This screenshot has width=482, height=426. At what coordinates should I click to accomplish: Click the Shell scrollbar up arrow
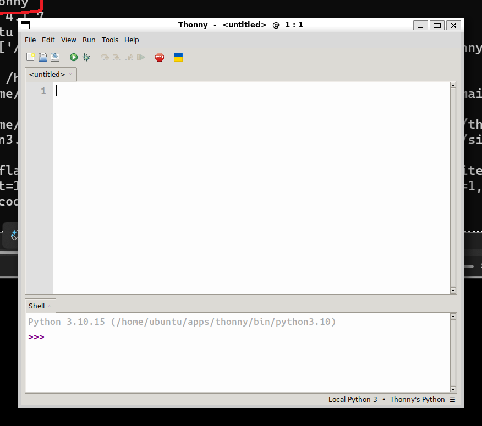[x=453, y=317]
